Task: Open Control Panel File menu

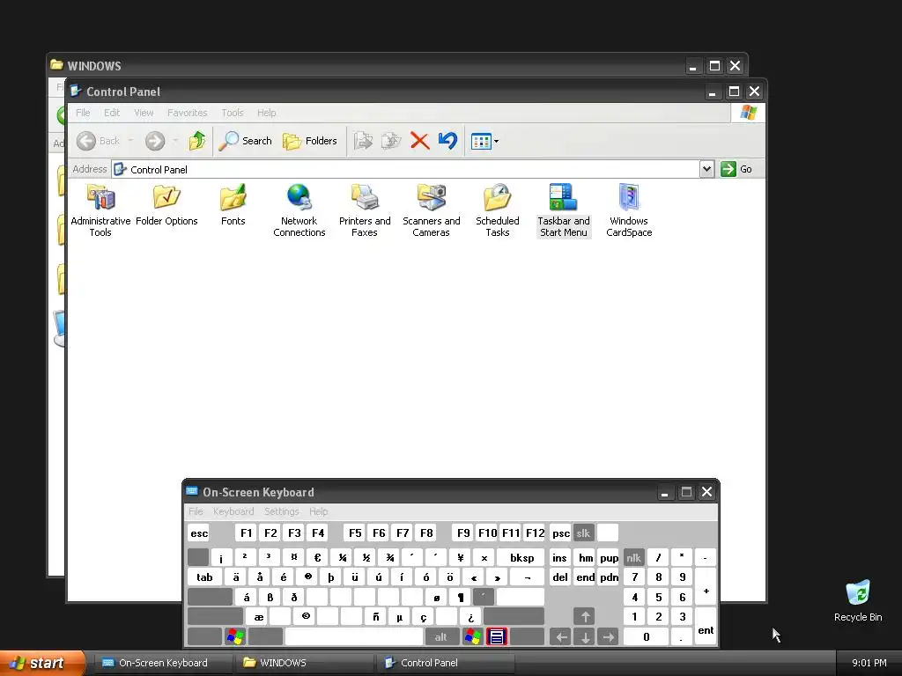Action: (83, 113)
